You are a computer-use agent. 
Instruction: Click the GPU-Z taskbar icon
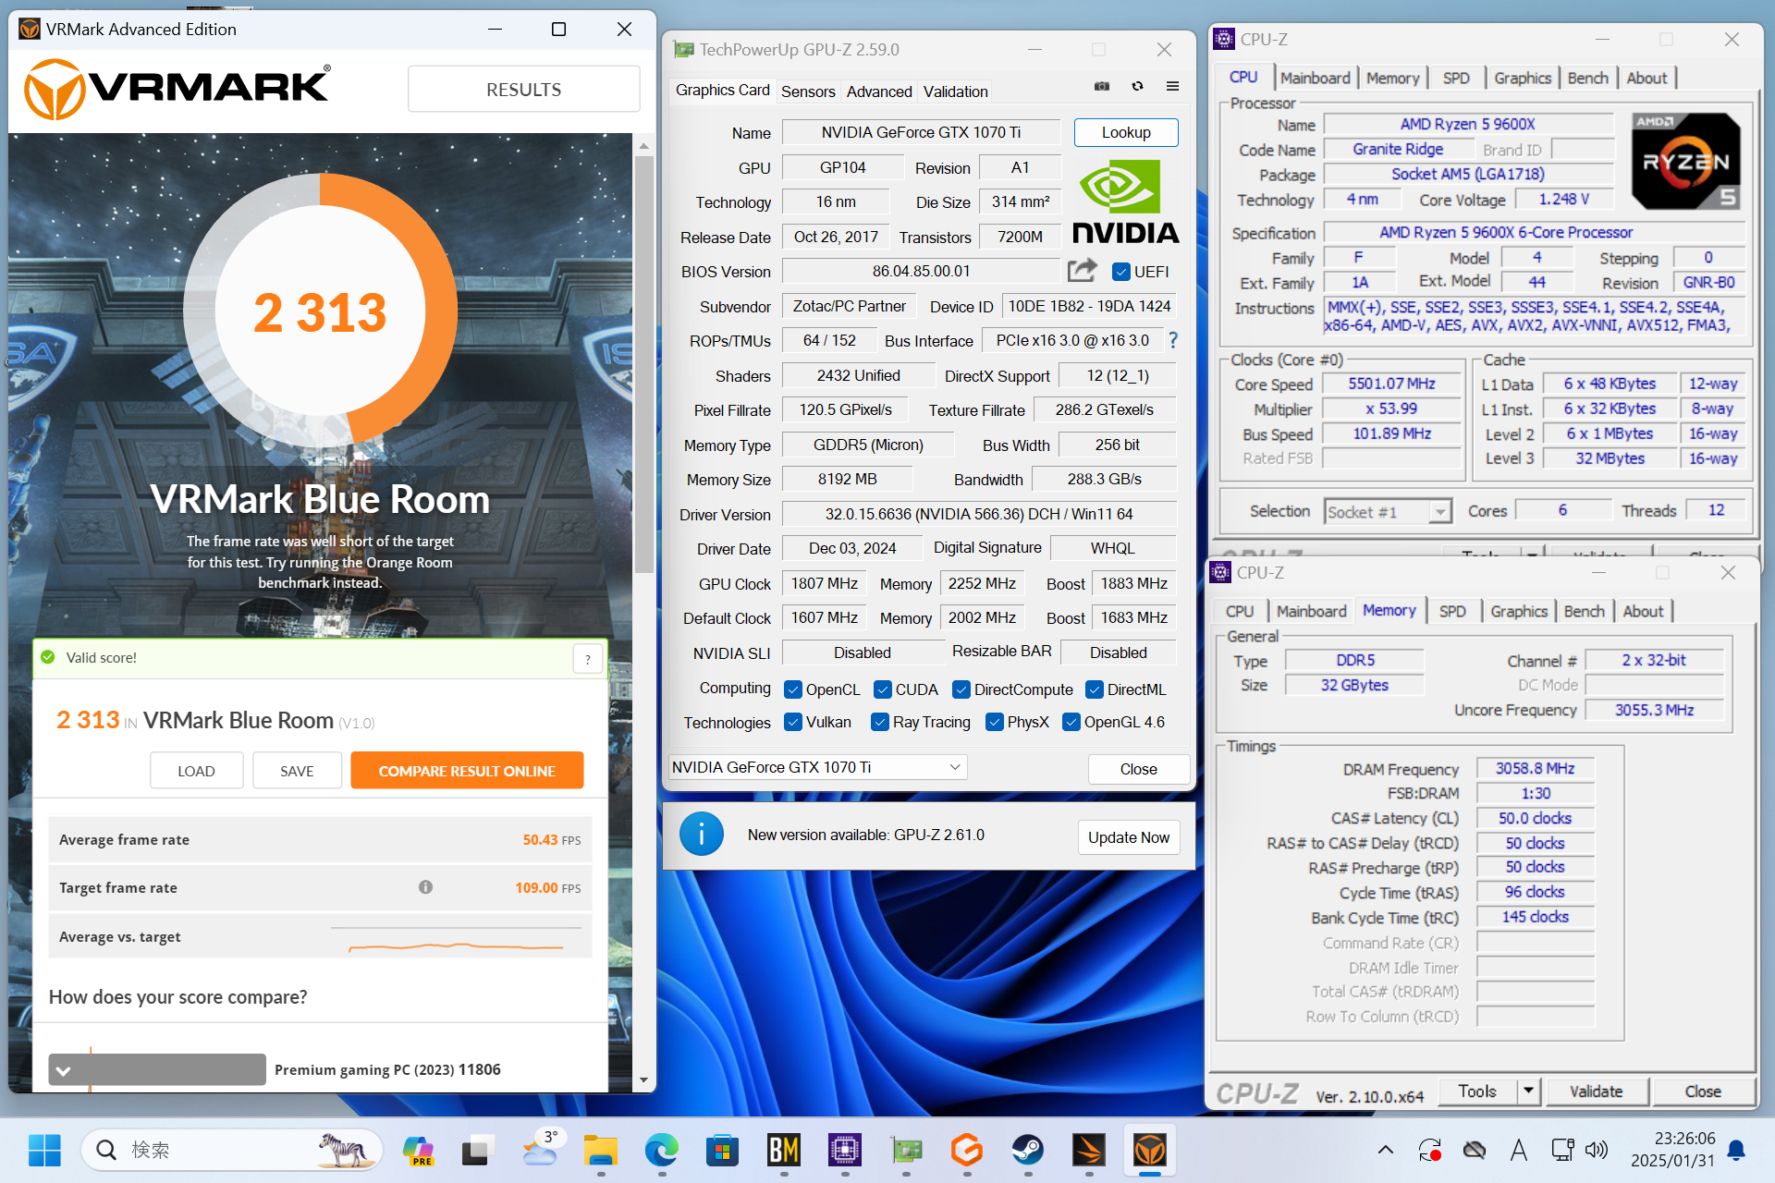tap(905, 1151)
